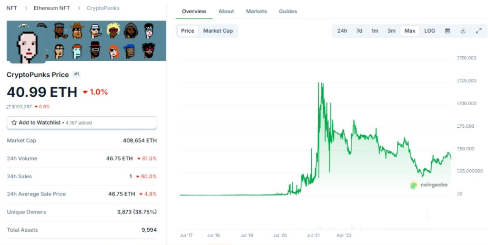
Task: Choose the Max time range
Action: click(x=410, y=31)
